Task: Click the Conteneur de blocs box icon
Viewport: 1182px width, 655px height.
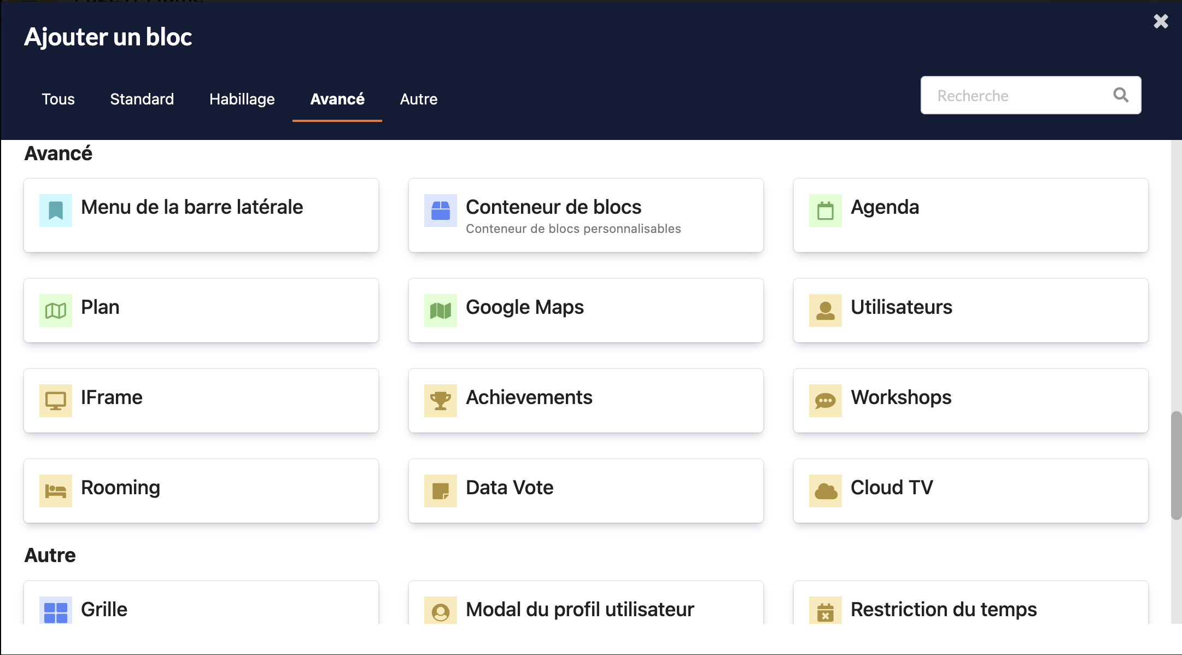Action: 441,210
